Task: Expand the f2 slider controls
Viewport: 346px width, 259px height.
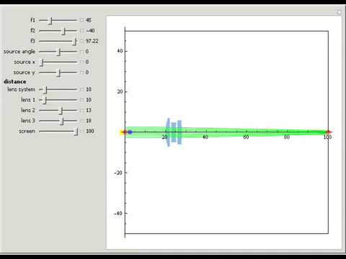Action: (x=81, y=31)
